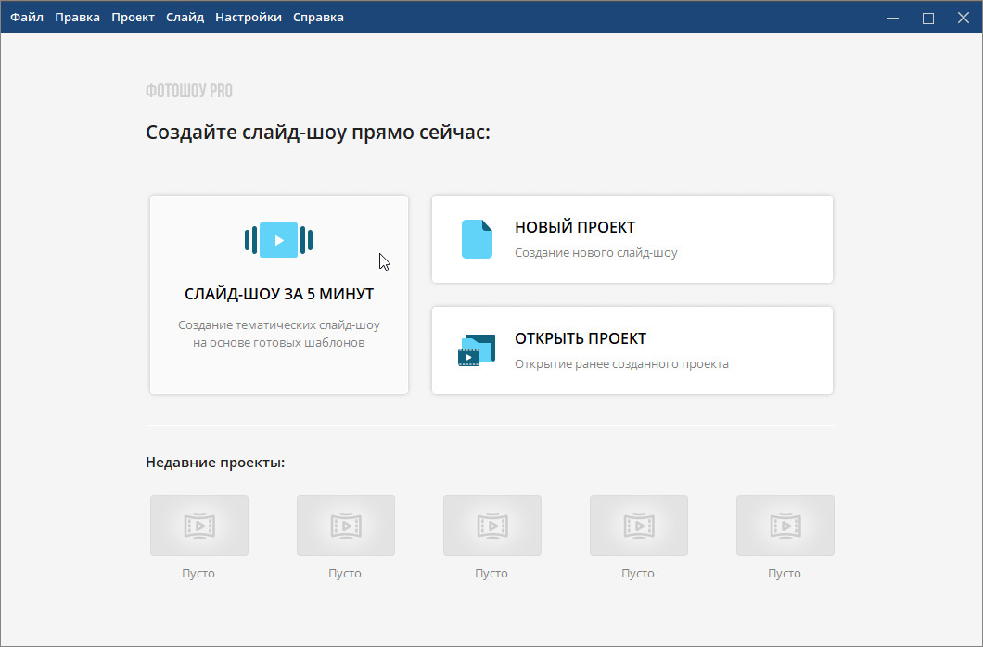
Task: Click the blue new document icon
Action: pos(477,239)
